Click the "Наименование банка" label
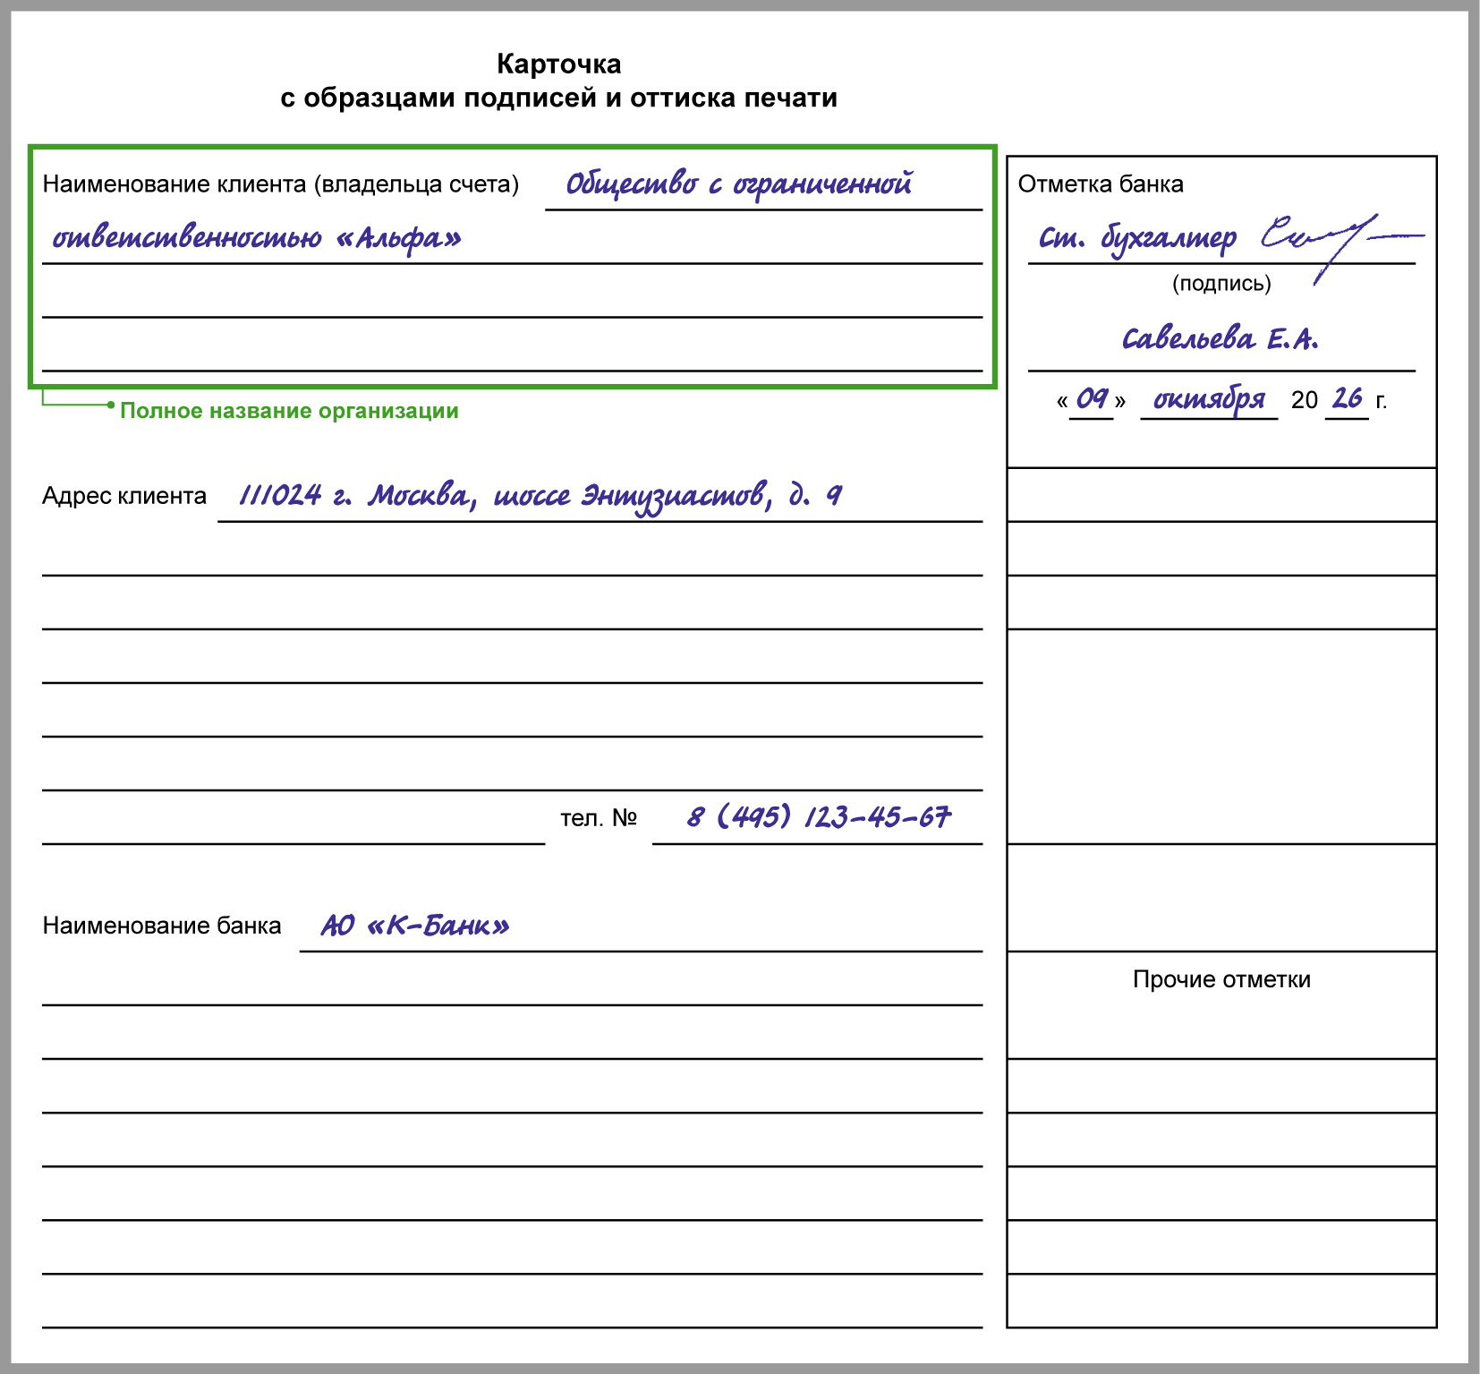The width and height of the screenshot is (1480, 1374). [x=162, y=926]
